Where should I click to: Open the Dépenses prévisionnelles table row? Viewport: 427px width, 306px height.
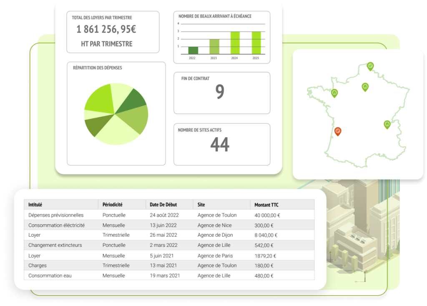56,215
